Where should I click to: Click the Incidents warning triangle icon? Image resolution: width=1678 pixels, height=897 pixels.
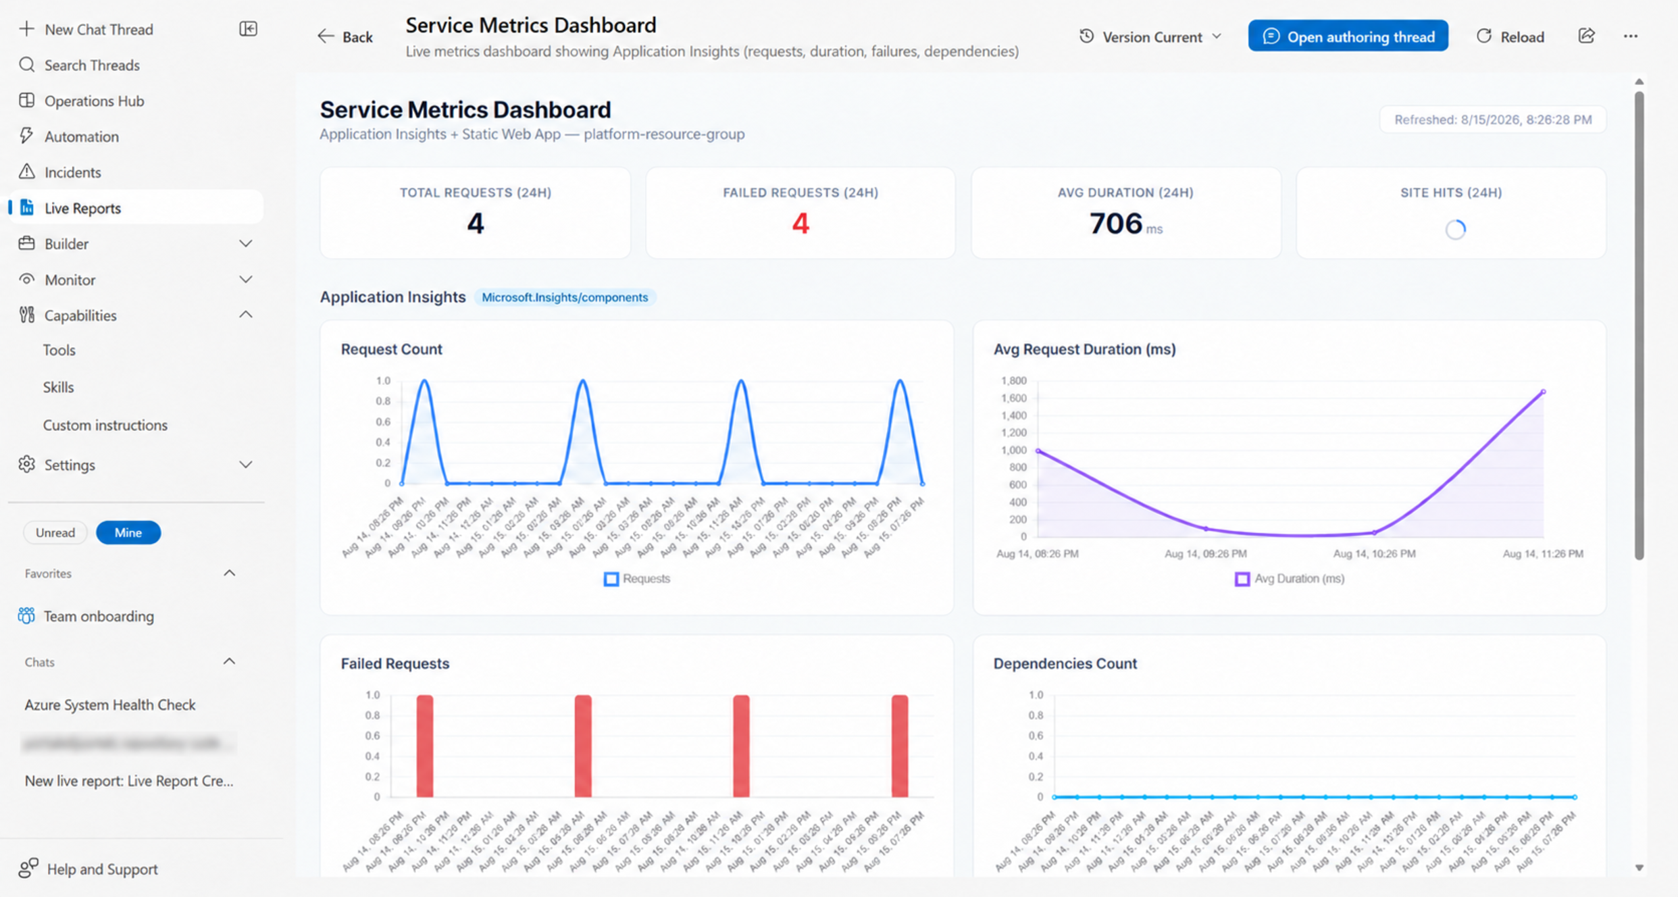point(26,172)
